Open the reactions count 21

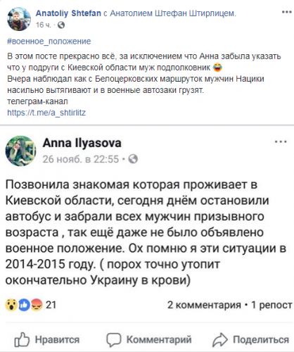coord(51,305)
